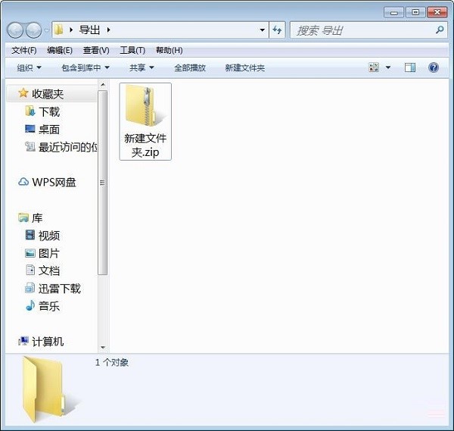Open 下载 in the favorites list
454x431 pixels.
[49, 111]
